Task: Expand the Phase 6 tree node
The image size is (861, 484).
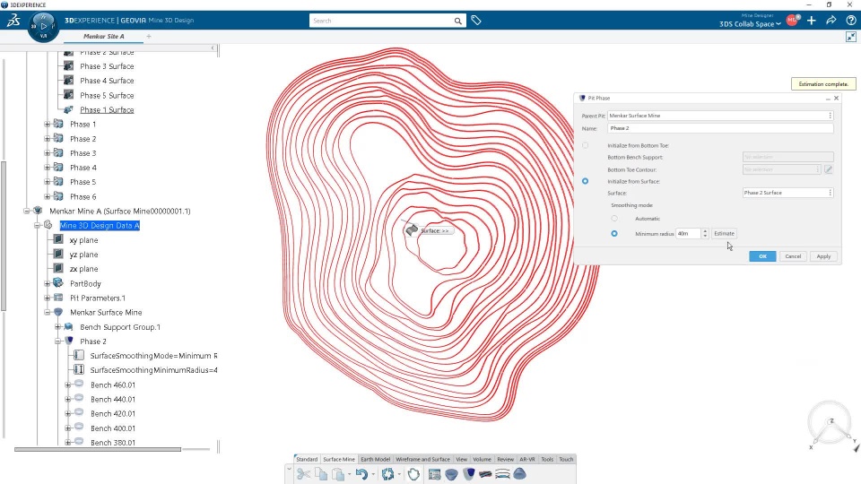Action: click(48, 196)
